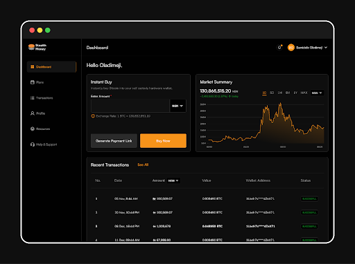This screenshot has height=264, width=355.
Task: Open the Dashboard grid icon in the sidebar
Action: tap(33, 67)
